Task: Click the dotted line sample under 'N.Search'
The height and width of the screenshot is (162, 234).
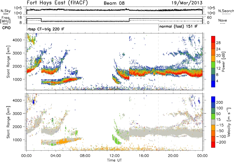Action: coord(226,14)
